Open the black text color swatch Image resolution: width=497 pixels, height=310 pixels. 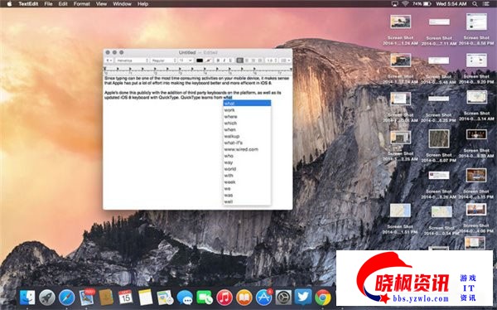point(200,61)
